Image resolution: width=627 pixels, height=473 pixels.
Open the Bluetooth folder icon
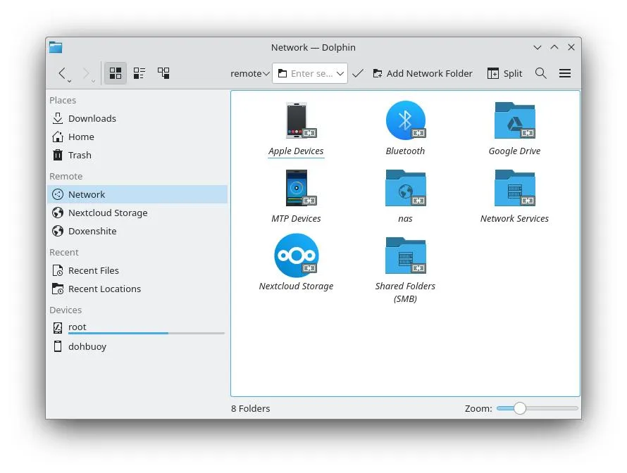(406, 120)
